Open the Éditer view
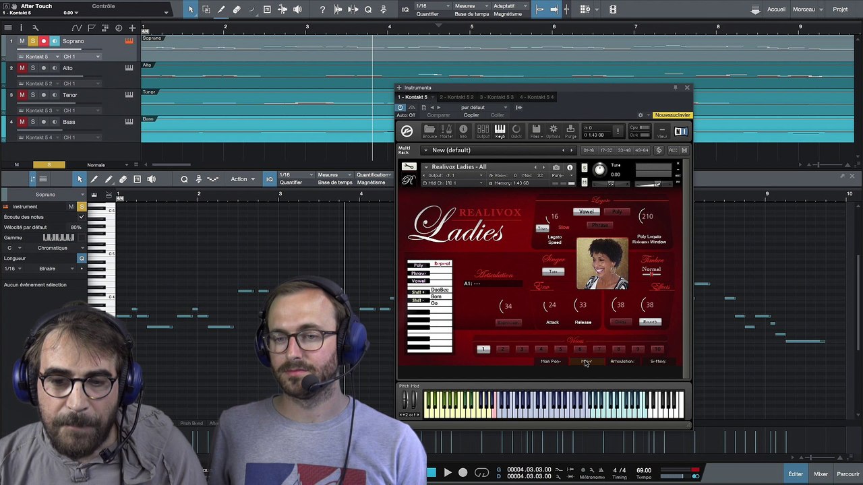Image resolution: width=863 pixels, height=485 pixels. coord(796,474)
